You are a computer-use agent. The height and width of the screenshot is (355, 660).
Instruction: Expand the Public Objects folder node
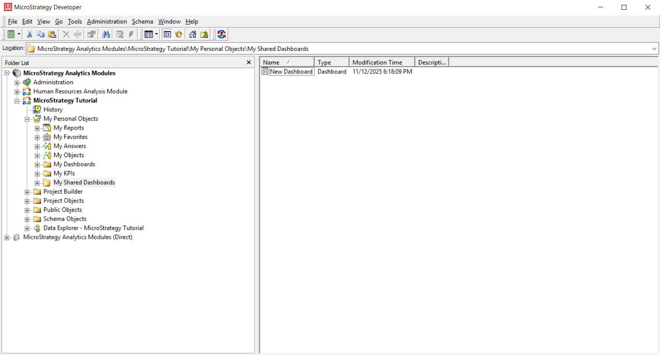pyautogui.click(x=27, y=210)
